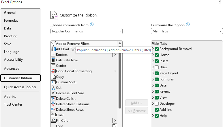The width and height of the screenshot is (223, 127).
Task: Select the Copy command icon
Action: tap(53, 77)
